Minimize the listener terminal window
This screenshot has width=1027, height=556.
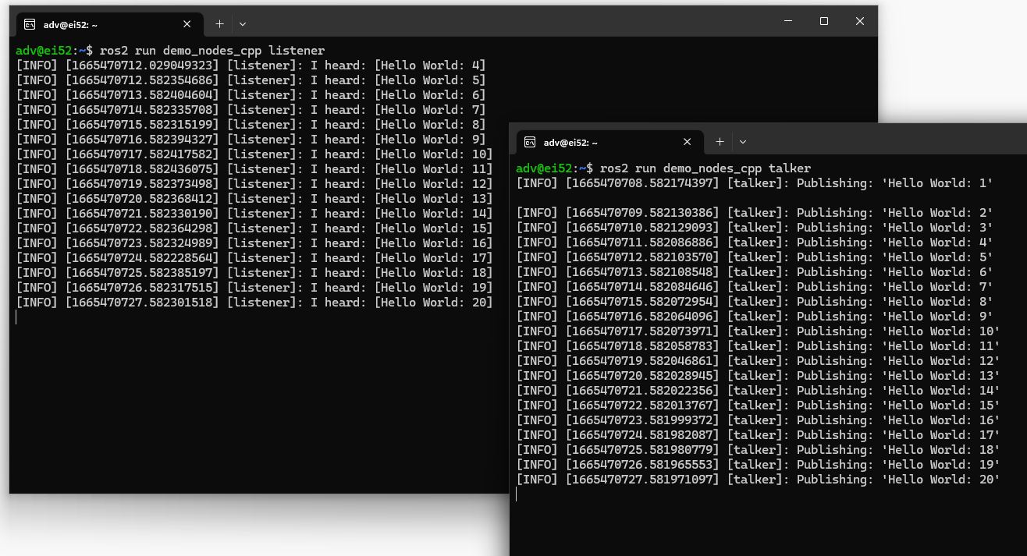point(788,21)
